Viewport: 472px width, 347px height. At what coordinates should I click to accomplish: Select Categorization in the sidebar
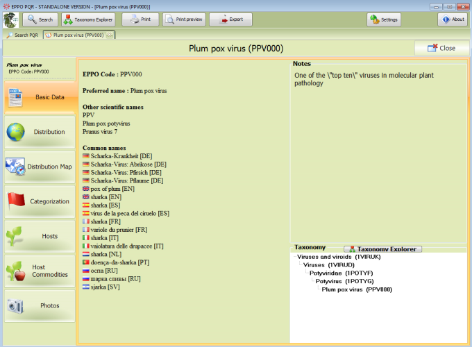(x=40, y=201)
